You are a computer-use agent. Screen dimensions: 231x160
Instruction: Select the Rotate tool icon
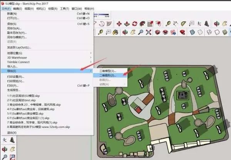tap(134, 24)
